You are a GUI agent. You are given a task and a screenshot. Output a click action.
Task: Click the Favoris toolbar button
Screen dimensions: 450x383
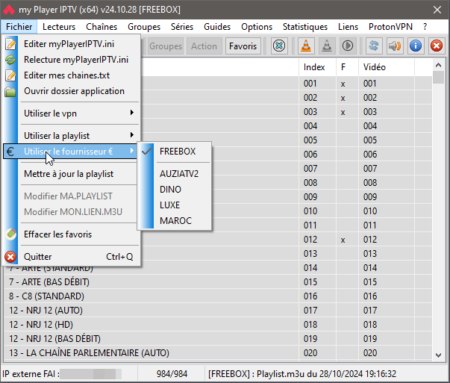(243, 46)
